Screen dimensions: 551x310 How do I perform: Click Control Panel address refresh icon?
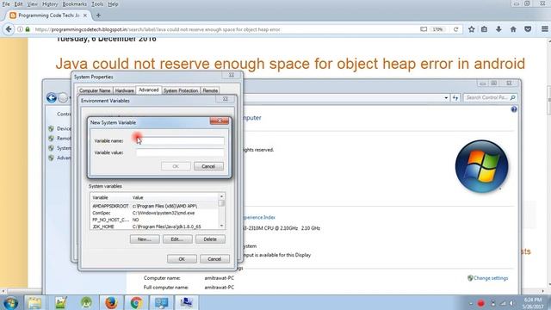pos(455,97)
